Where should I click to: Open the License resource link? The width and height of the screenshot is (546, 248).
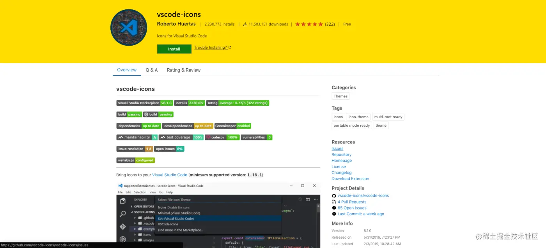(x=339, y=167)
